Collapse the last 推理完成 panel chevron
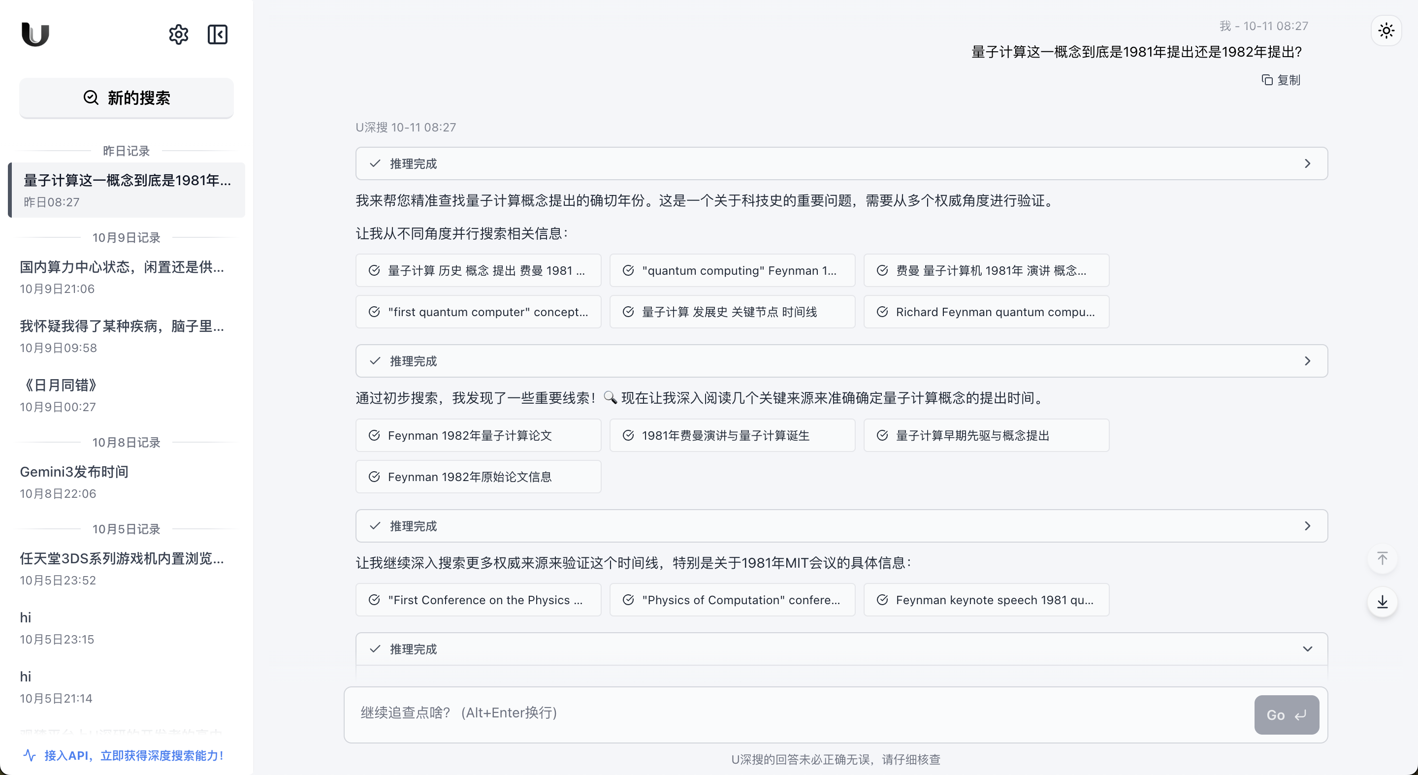 pos(1307,649)
